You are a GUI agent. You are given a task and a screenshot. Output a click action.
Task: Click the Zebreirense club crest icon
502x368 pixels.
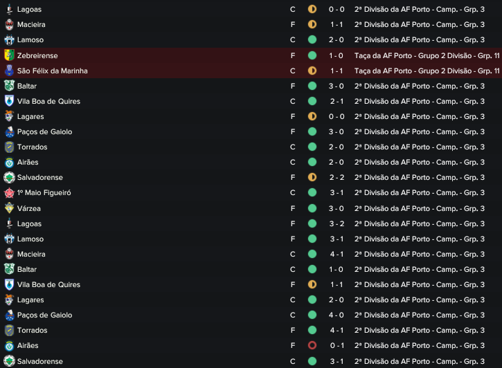click(x=9, y=55)
